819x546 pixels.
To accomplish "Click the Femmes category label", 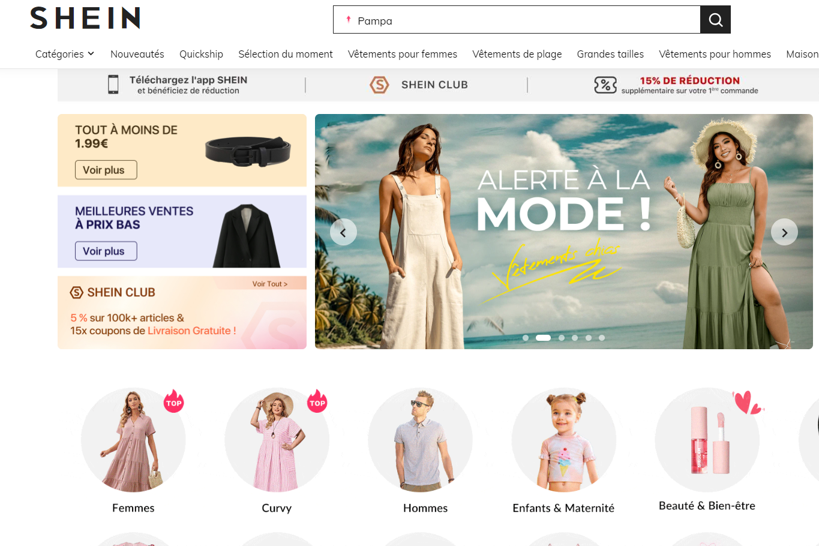I will click(133, 508).
